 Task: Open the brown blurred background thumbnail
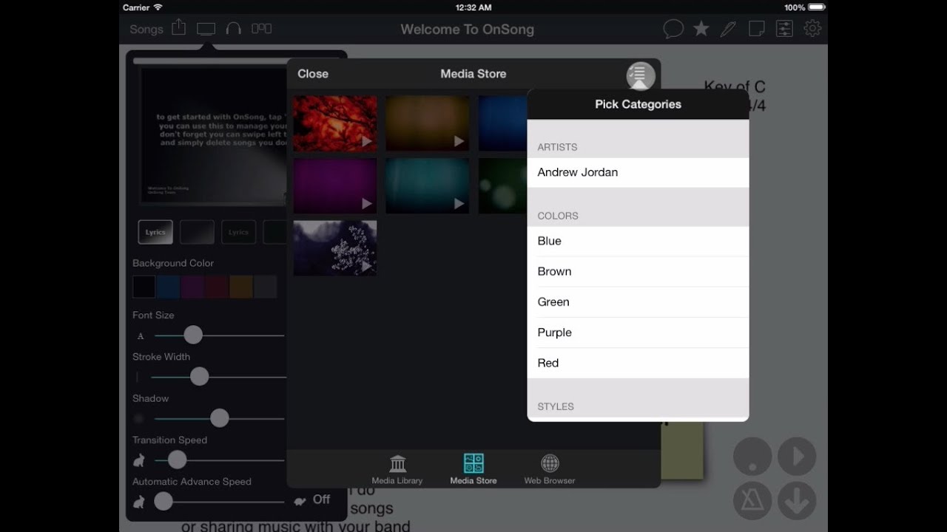pos(428,123)
